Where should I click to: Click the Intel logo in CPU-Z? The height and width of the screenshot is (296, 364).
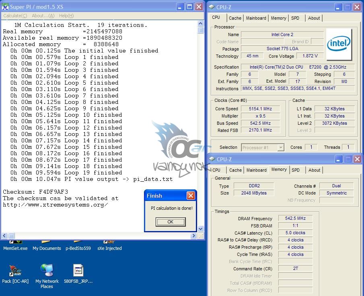point(339,44)
